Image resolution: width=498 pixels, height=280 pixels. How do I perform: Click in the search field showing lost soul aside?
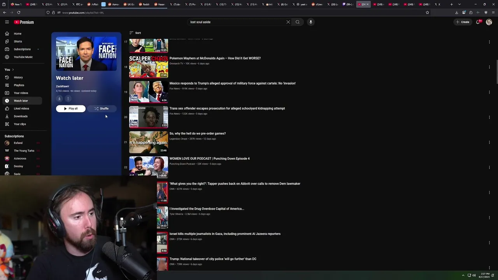pos(237,22)
